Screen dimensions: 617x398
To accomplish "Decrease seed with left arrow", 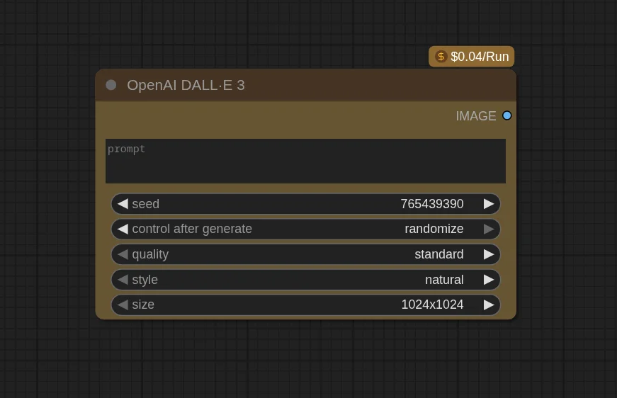I will coord(123,204).
